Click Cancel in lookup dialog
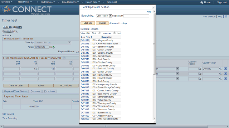 click(x=102, y=23)
